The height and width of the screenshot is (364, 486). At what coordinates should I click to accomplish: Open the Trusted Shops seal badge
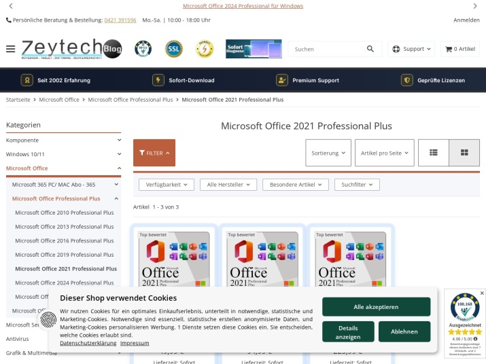coord(465,307)
